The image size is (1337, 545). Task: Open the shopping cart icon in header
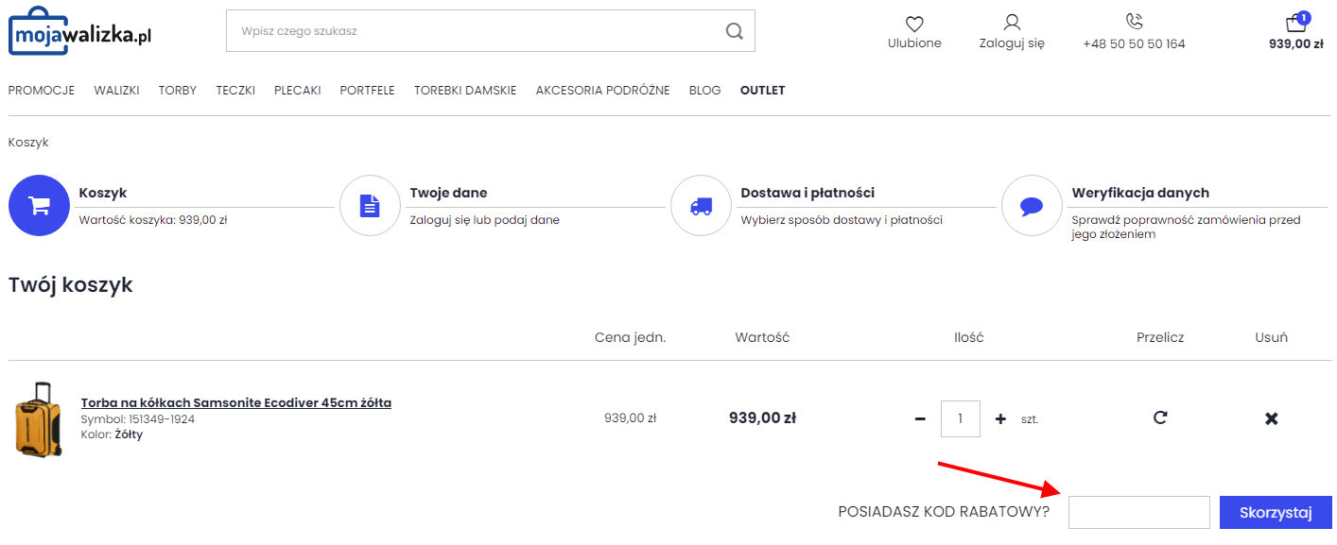[x=1295, y=23]
